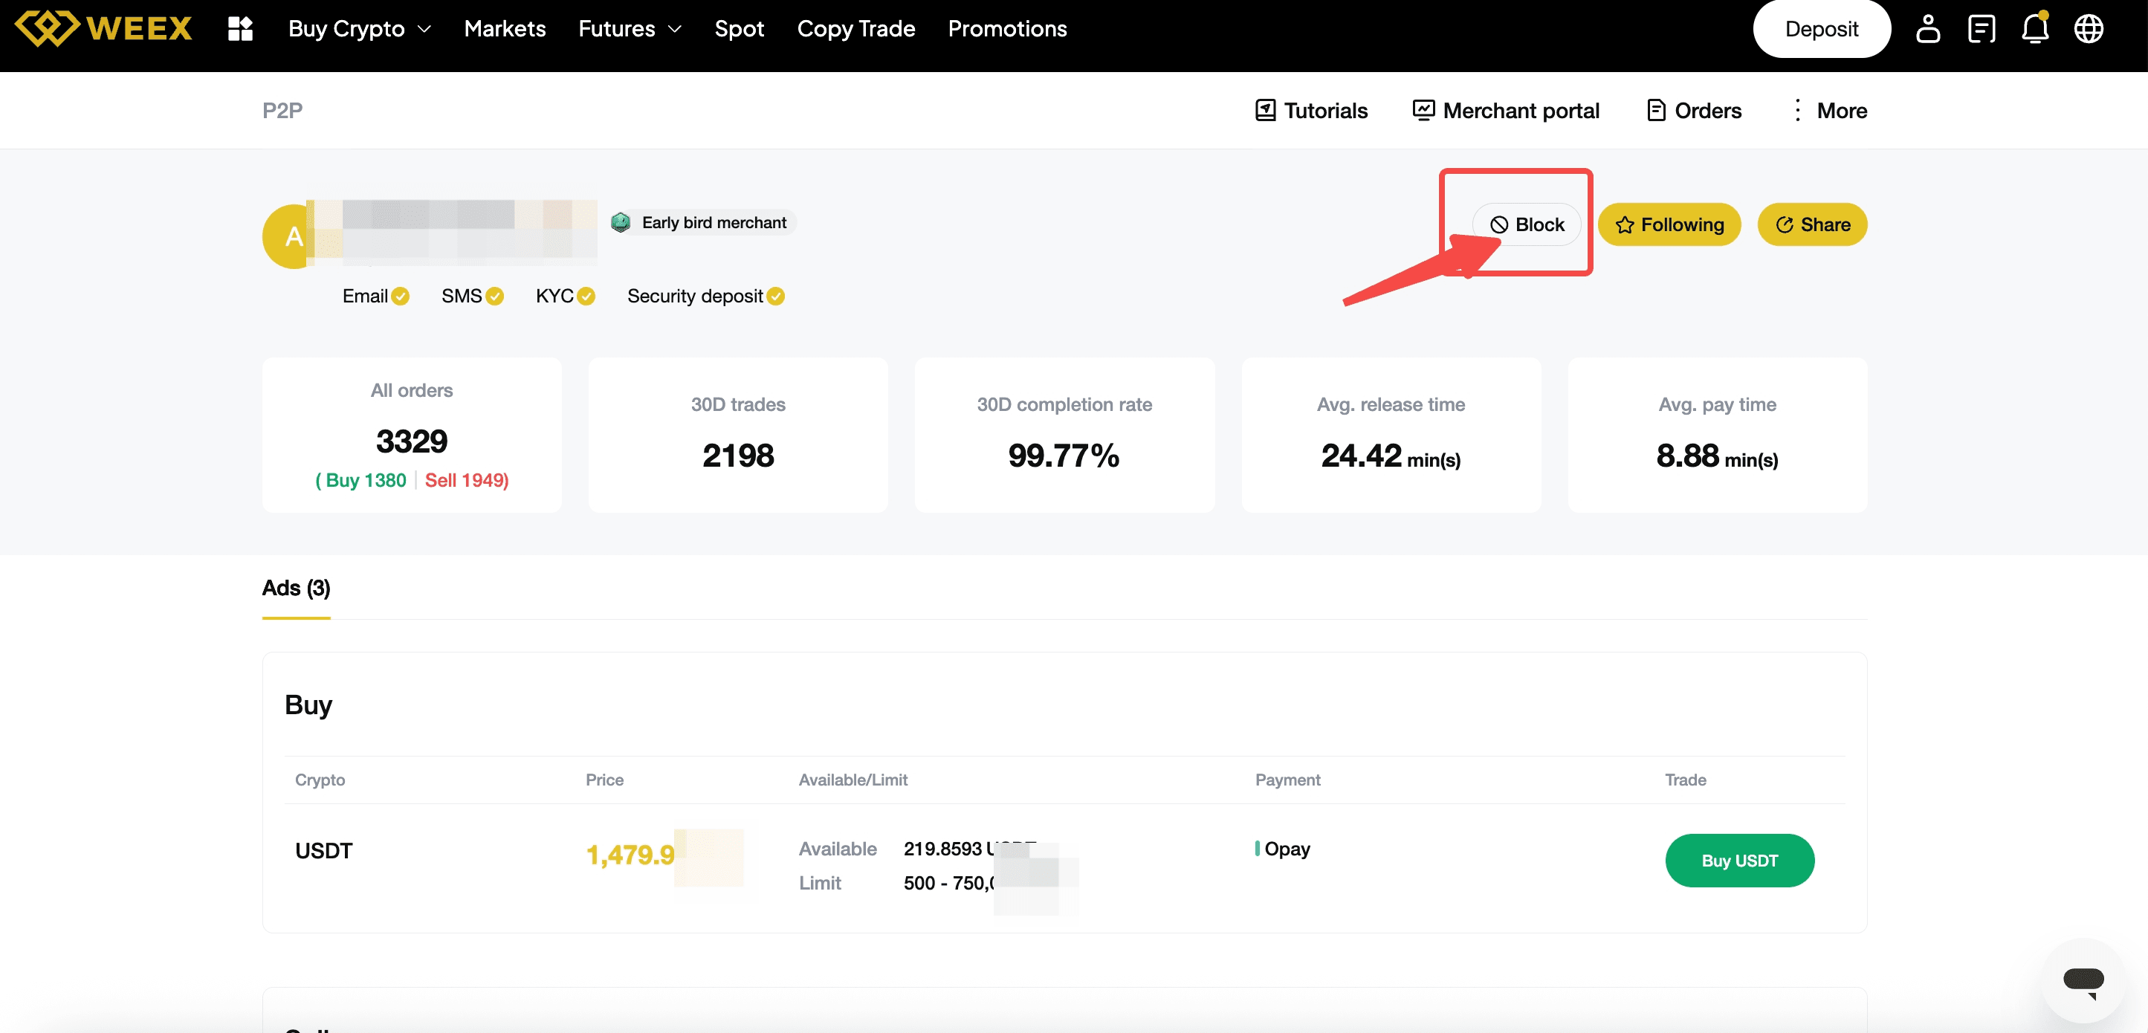
Task: Select the Ads (3) tab
Action: coord(296,588)
